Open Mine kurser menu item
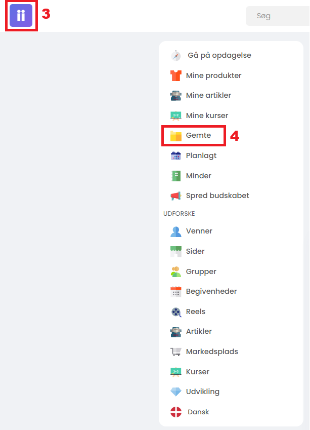The width and height of the screenshot is (310, 430). [x=207, y=115]
